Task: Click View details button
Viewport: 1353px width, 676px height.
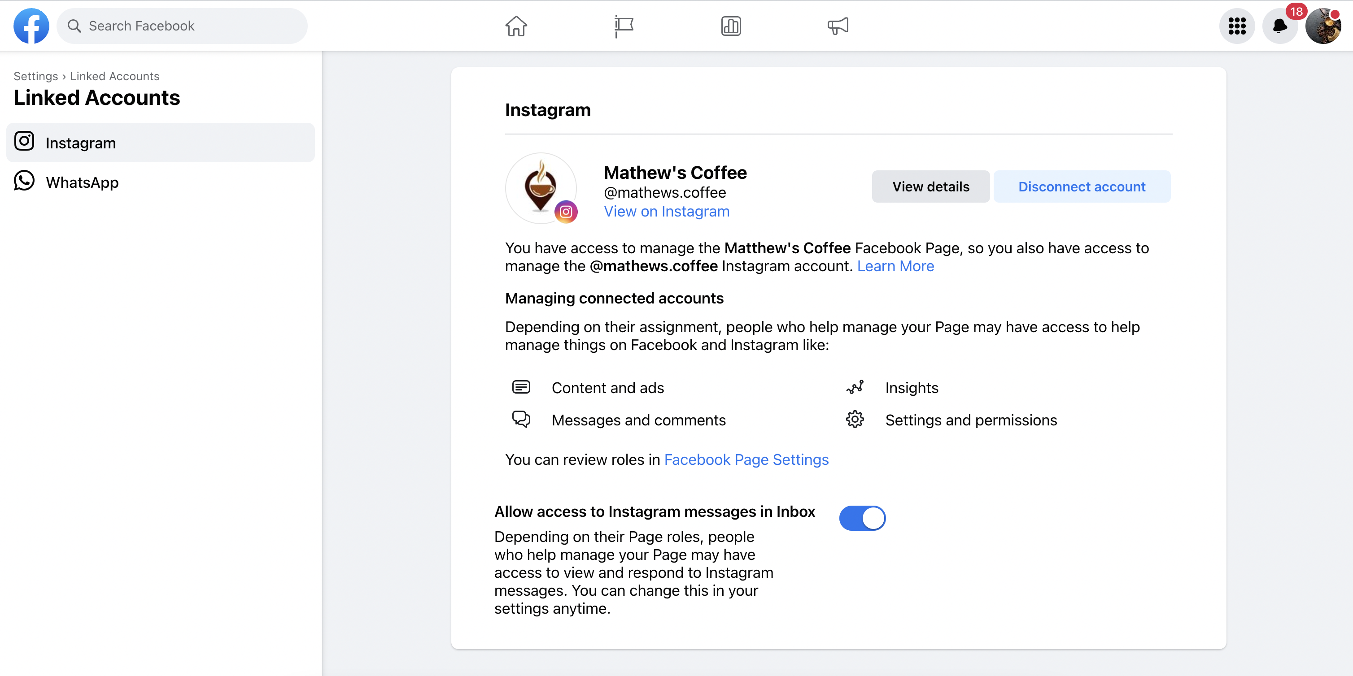Action: (x=931, y=186)
